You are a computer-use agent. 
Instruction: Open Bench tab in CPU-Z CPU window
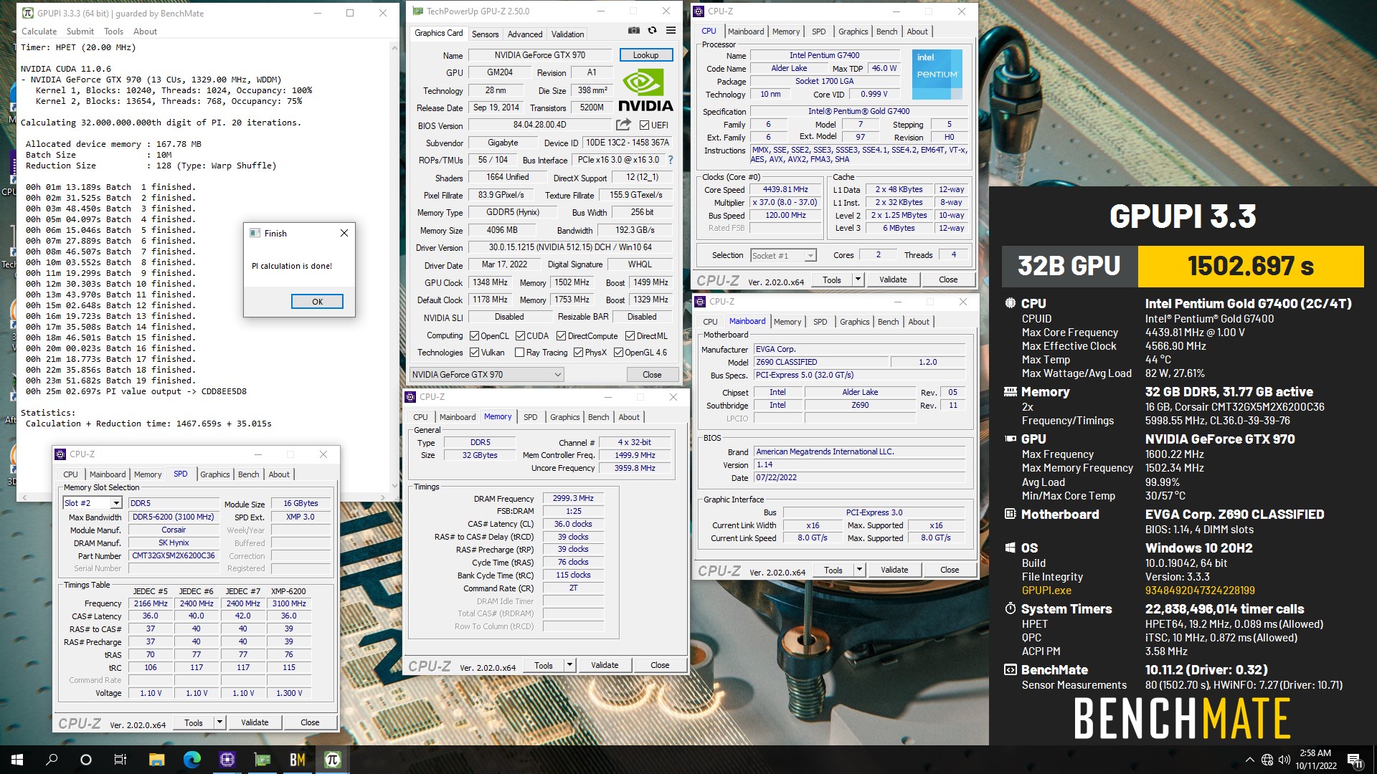(887, 32)
